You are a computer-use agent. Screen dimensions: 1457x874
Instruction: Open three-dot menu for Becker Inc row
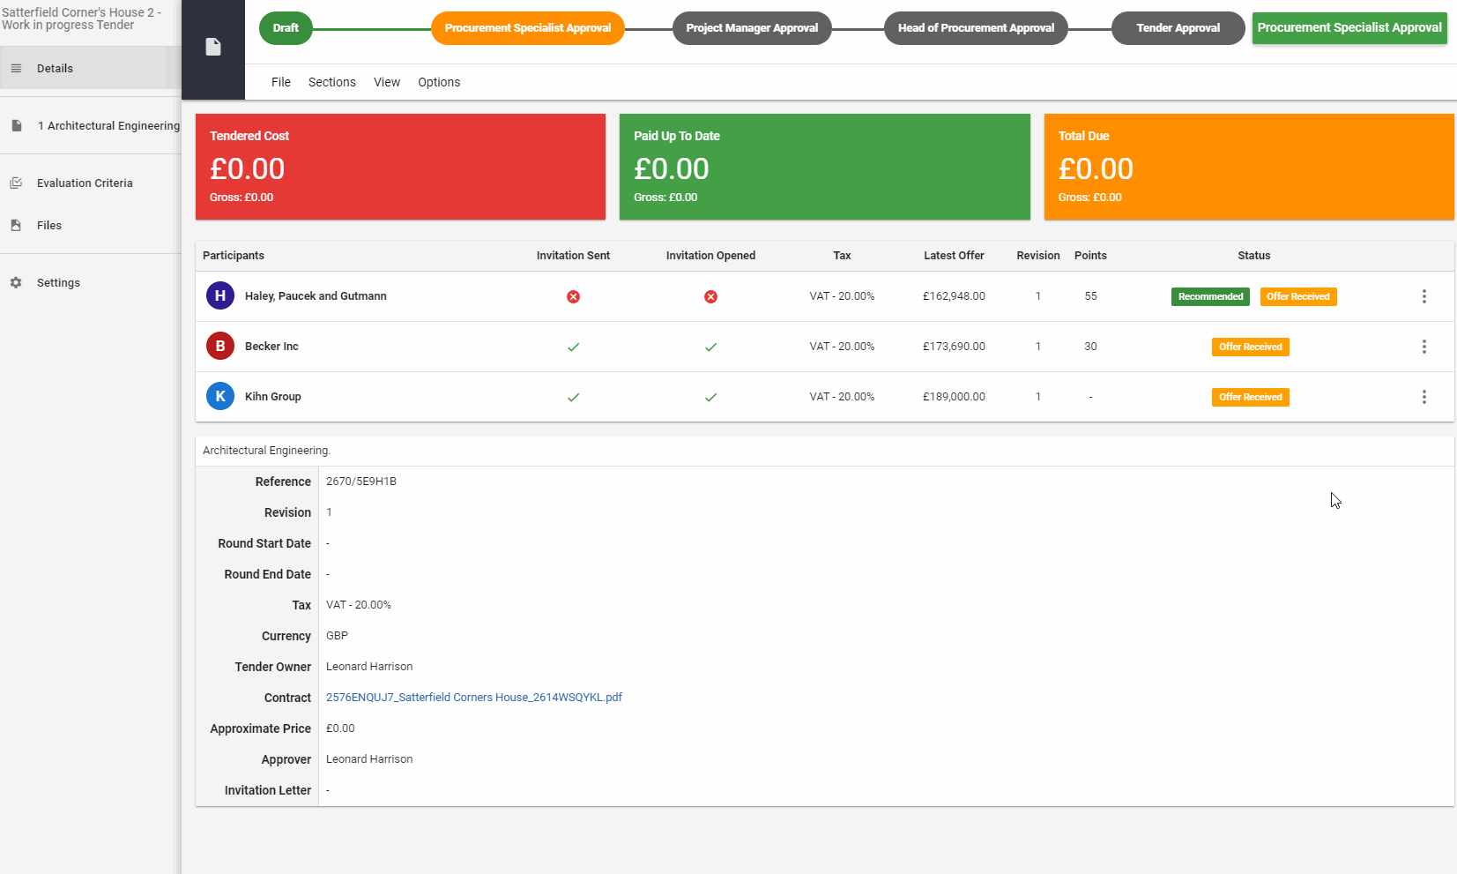click(1424, 347)
